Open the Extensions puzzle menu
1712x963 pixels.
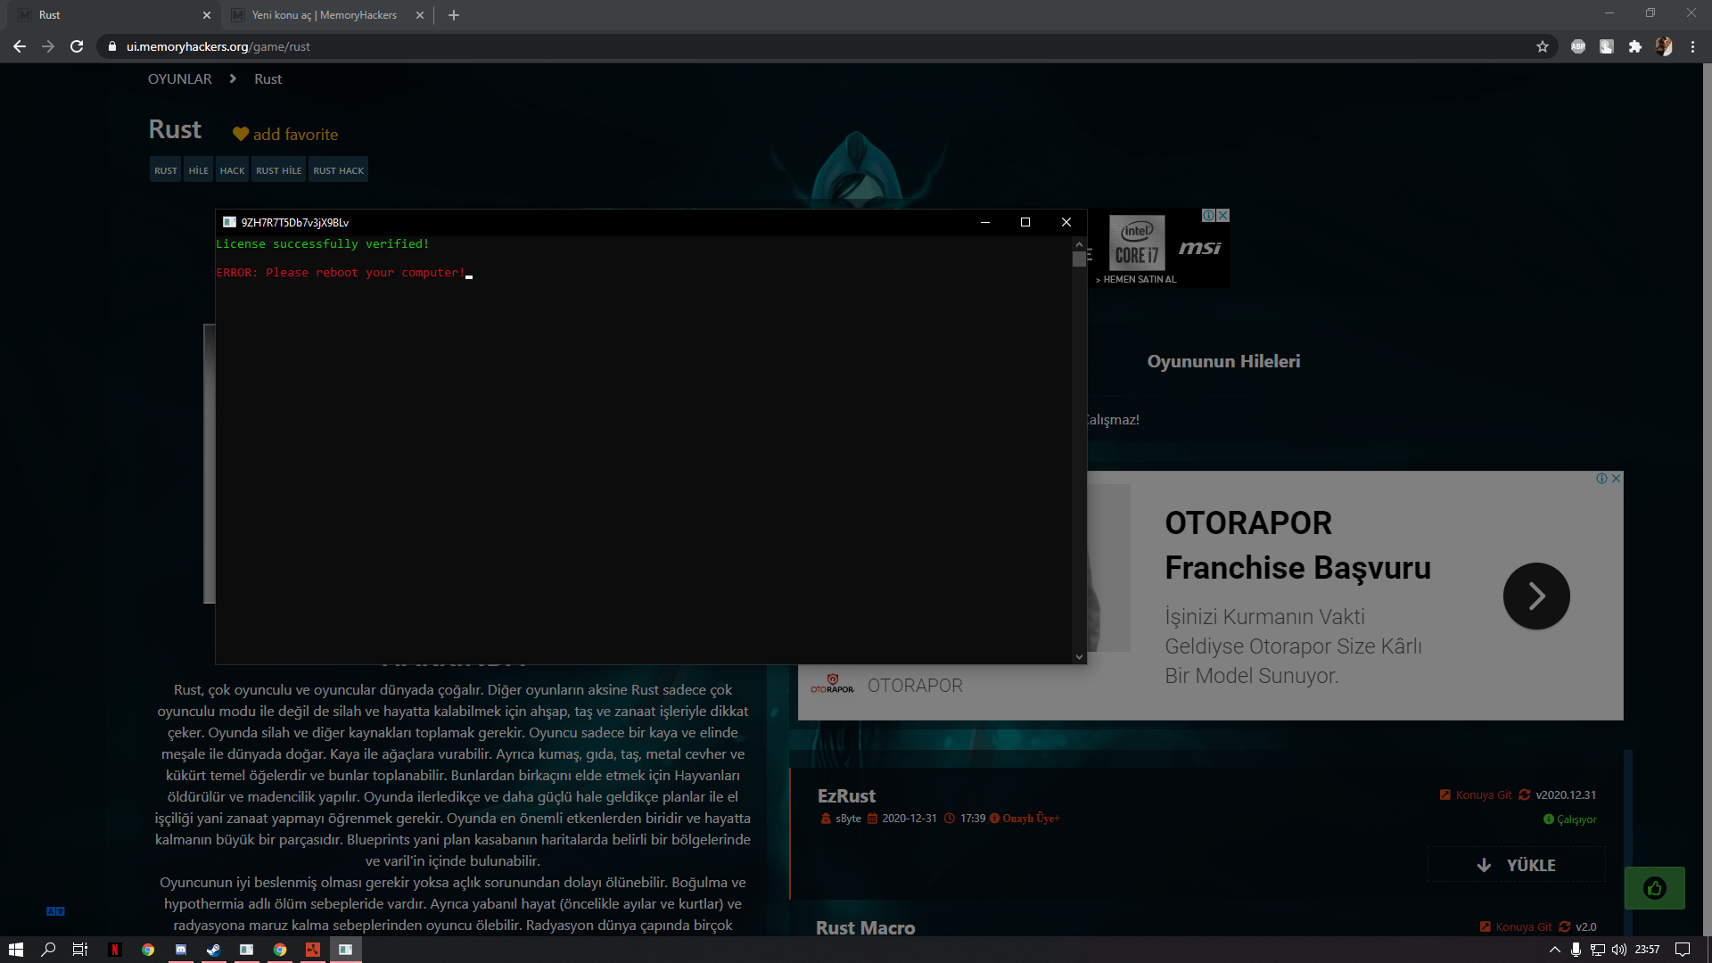(x=1635, y=46)
